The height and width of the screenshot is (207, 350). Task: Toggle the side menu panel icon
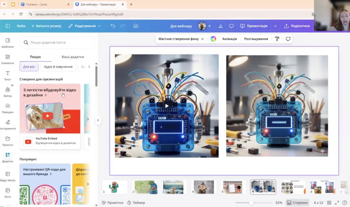click(x=8, y=26)
